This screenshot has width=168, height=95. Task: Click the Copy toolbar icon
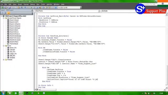pos(16,8)
